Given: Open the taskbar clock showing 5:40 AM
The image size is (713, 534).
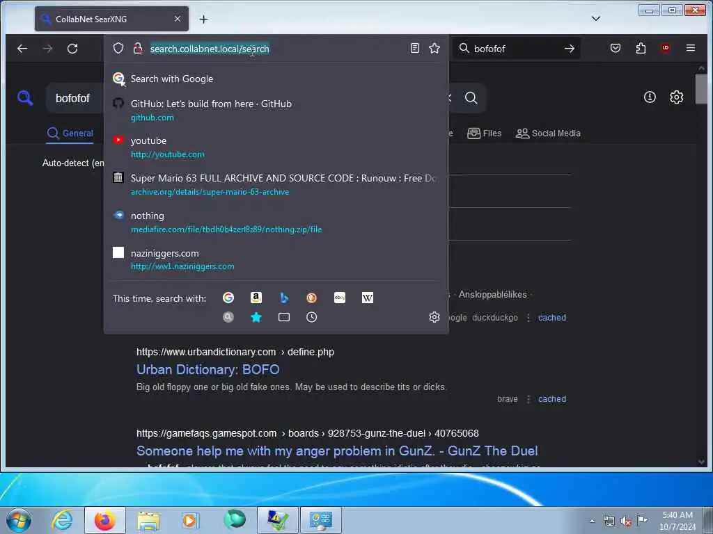Looking at the screenshot, I should point(677,520).
